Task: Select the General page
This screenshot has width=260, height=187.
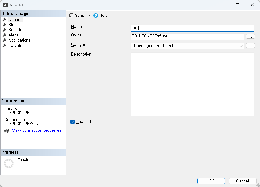Action: tap(16, 20)
